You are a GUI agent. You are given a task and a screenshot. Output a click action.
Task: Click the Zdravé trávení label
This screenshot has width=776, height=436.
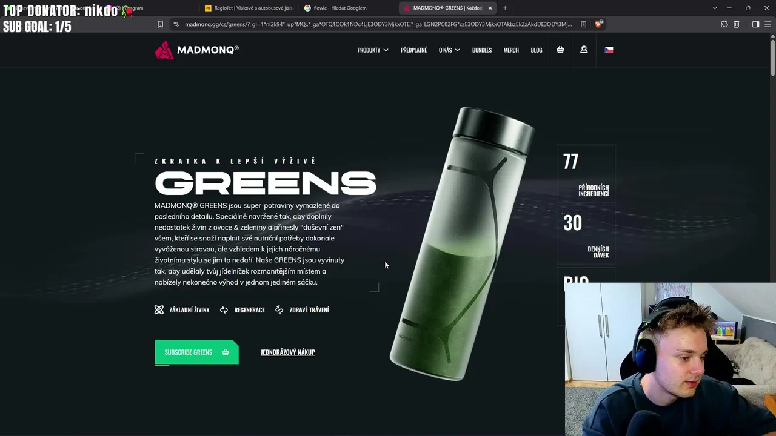[x=309, y=310]
